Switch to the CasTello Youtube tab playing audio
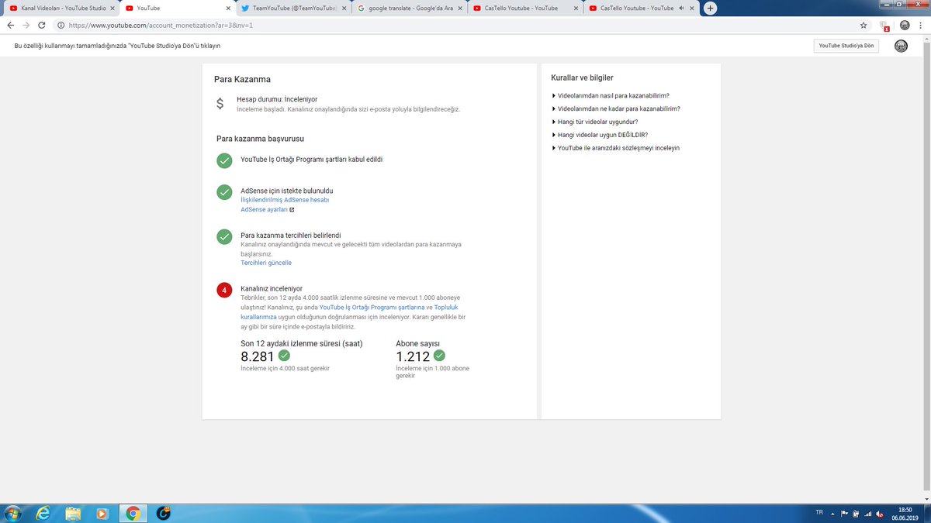This screenshot has height=523, width=931. point(642,8)
